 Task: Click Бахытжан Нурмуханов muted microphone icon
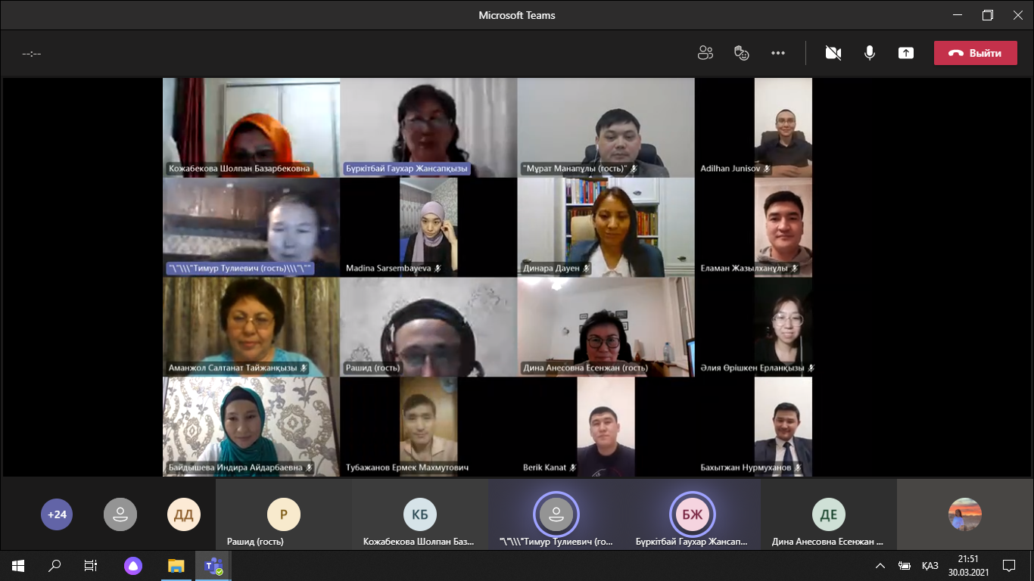(x=798, y=468)
